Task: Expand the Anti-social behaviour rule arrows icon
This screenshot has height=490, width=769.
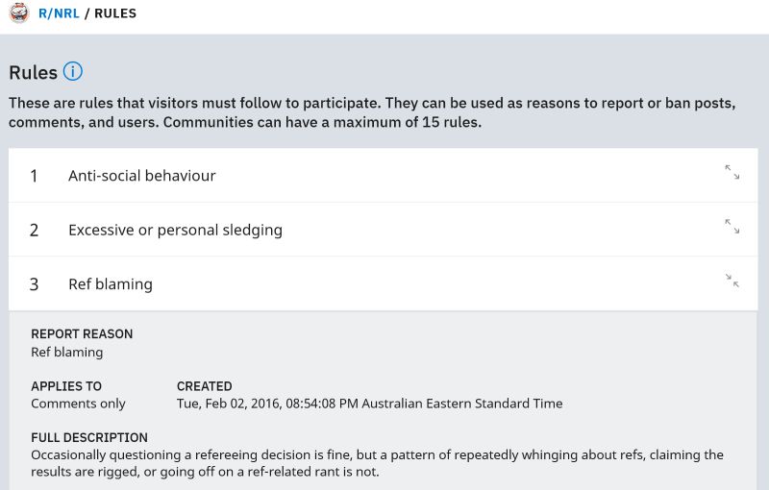Action: (732, 172)
